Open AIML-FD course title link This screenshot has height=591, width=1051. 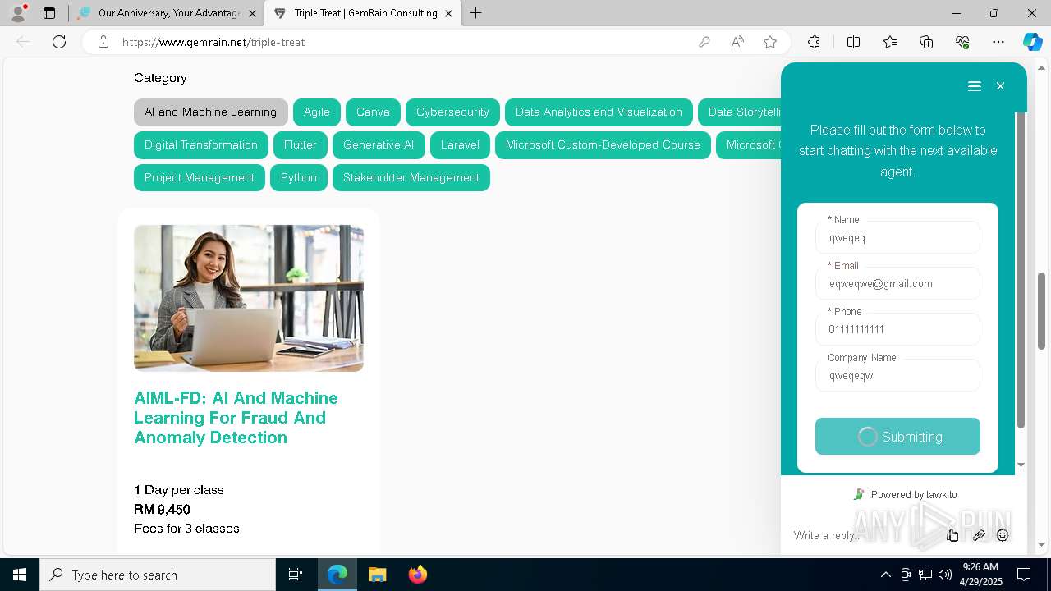tap(236, 418)
